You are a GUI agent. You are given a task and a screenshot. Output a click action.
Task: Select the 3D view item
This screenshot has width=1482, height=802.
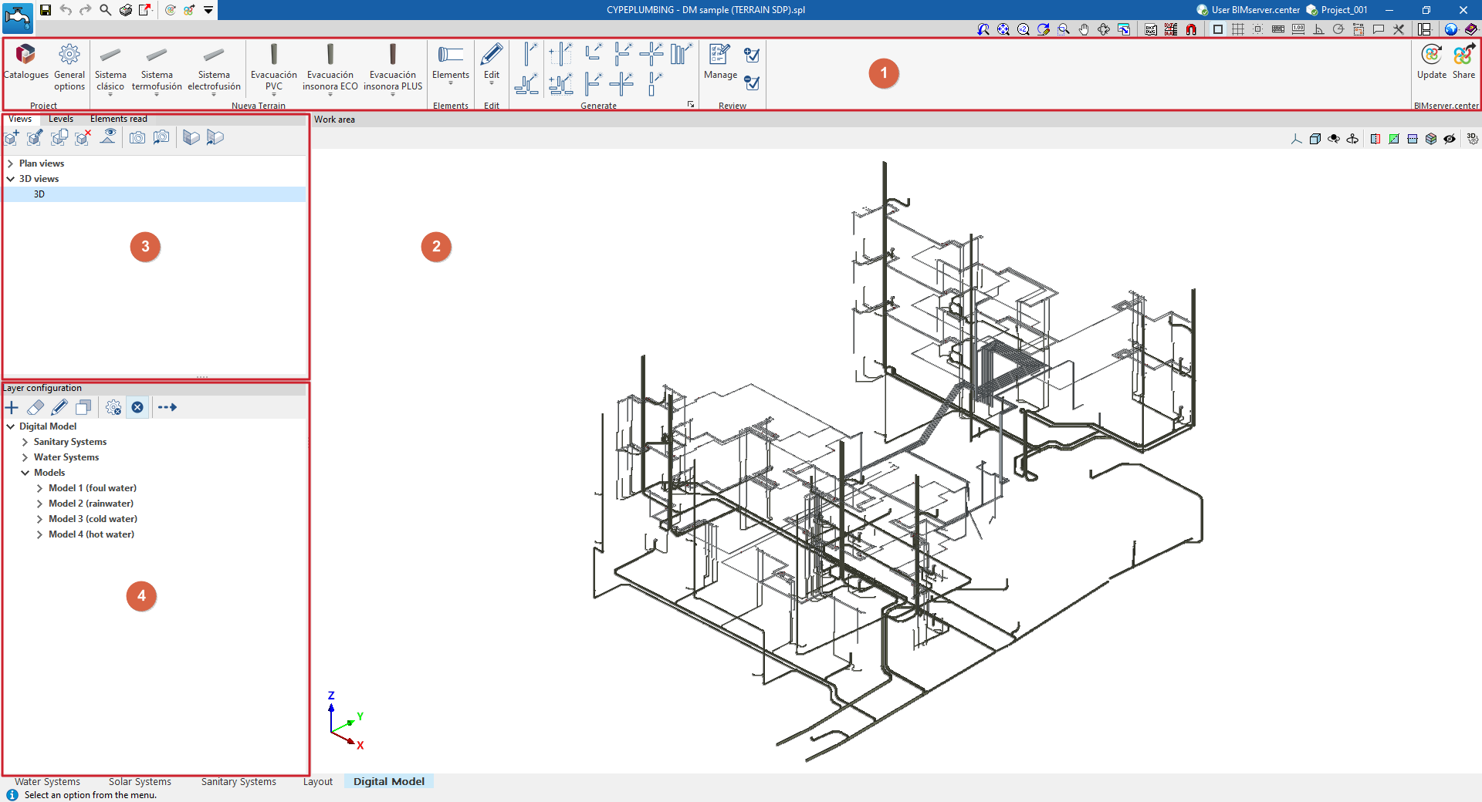(x=39, y=194)
